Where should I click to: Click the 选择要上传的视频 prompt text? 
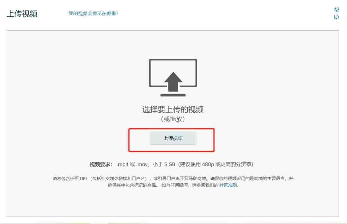point(173,109)
